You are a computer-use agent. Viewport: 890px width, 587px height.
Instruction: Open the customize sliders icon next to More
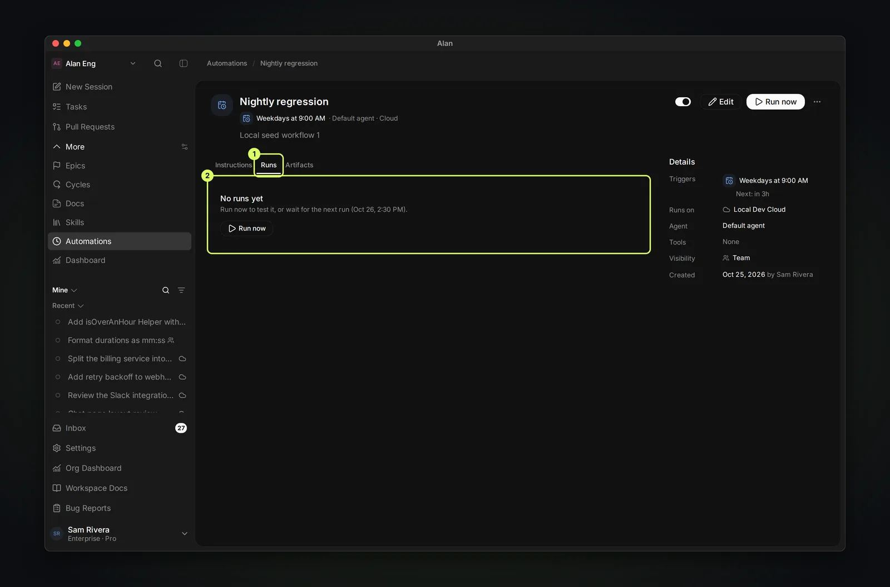tap(185, 147)
